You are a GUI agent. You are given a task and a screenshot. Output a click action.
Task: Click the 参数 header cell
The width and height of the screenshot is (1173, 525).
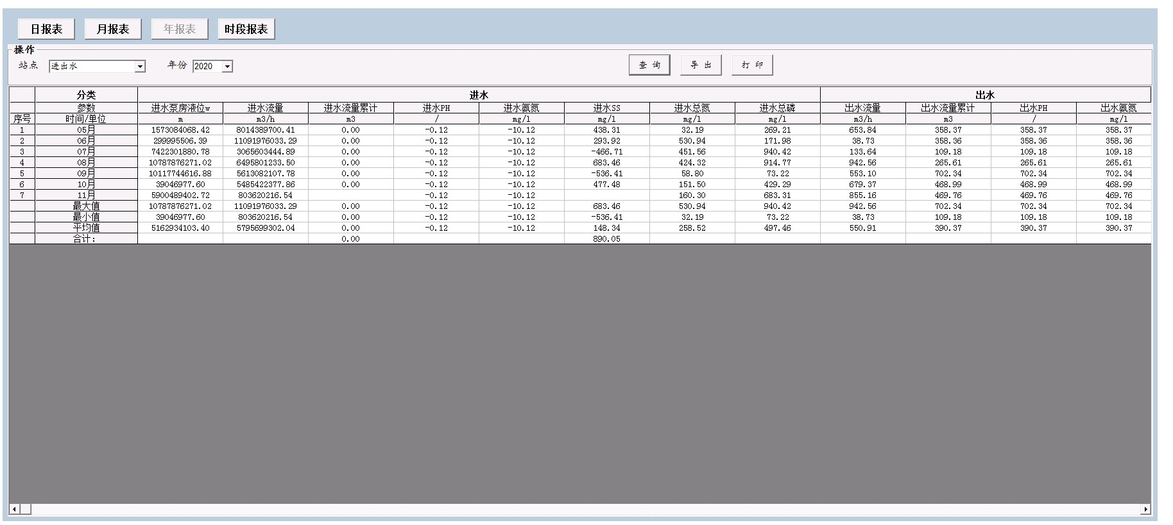click(86, 108)
